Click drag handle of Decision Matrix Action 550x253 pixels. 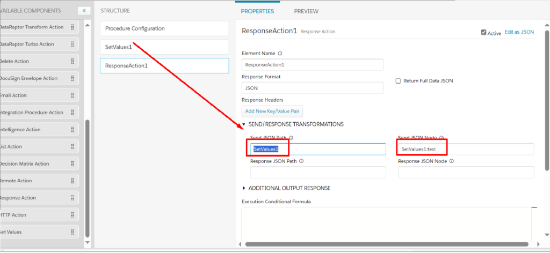73,163
